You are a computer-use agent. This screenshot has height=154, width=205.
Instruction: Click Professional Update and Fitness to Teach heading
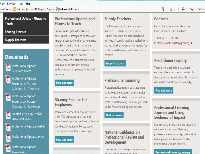(75, 21)
